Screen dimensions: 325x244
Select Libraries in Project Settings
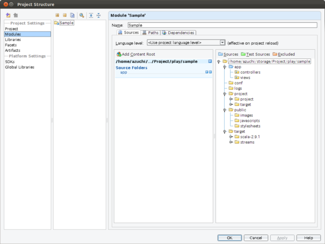coord(13,39)
